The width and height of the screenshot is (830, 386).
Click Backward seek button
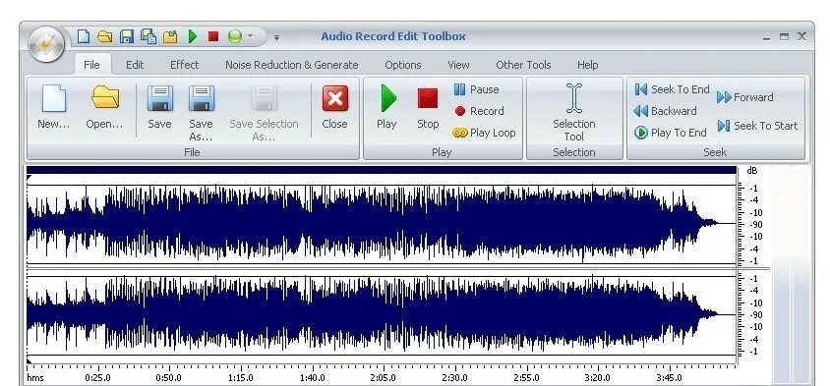click(666, 111)
